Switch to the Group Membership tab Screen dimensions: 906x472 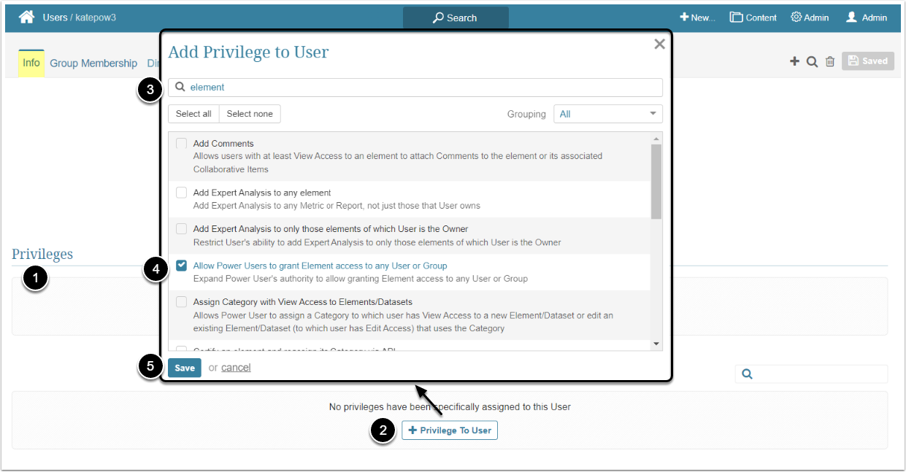[93, 63]
